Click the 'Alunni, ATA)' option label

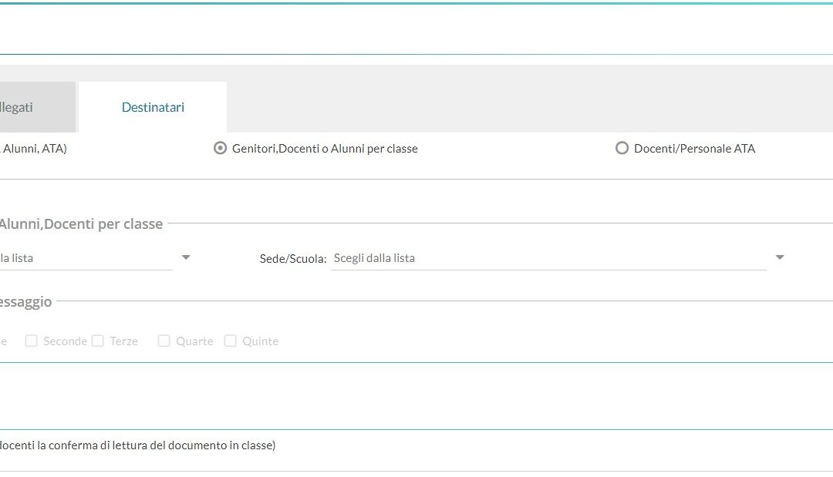pyautogui.click(x=34, y=149)
